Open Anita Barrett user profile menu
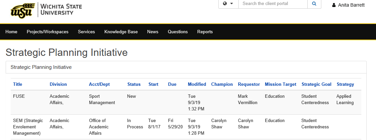376x140 pixels. pos(348,5)
